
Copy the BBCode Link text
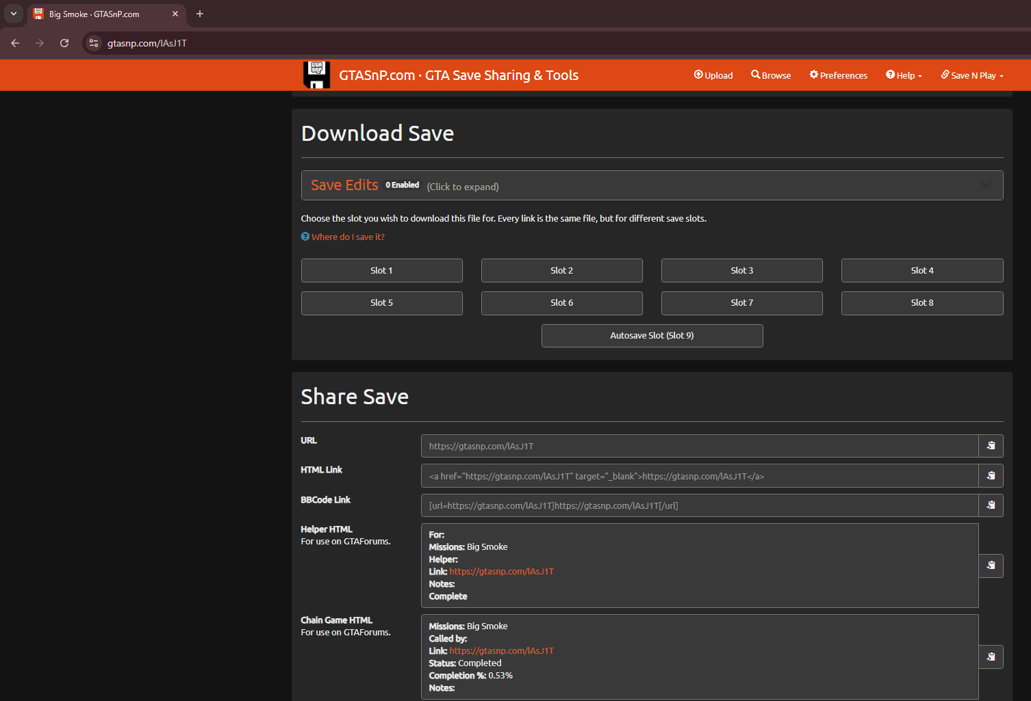(x=991, y=505)
